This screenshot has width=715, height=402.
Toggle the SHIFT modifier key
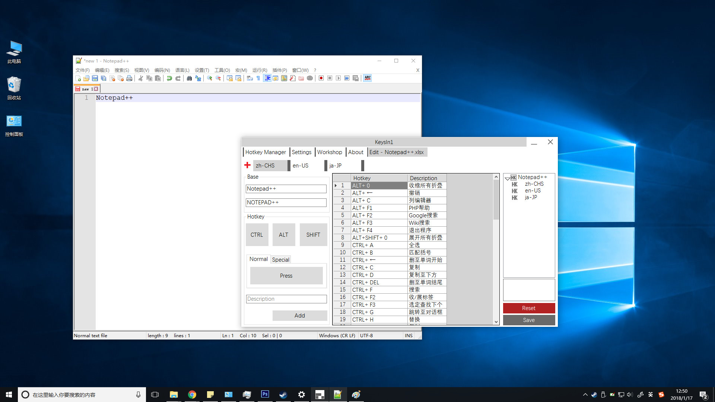point(313,234)
